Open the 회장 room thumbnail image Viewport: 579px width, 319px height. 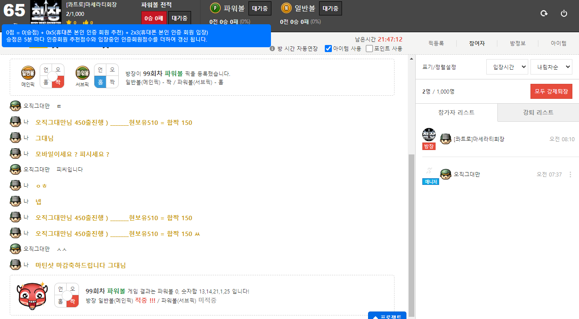(46, 12)
